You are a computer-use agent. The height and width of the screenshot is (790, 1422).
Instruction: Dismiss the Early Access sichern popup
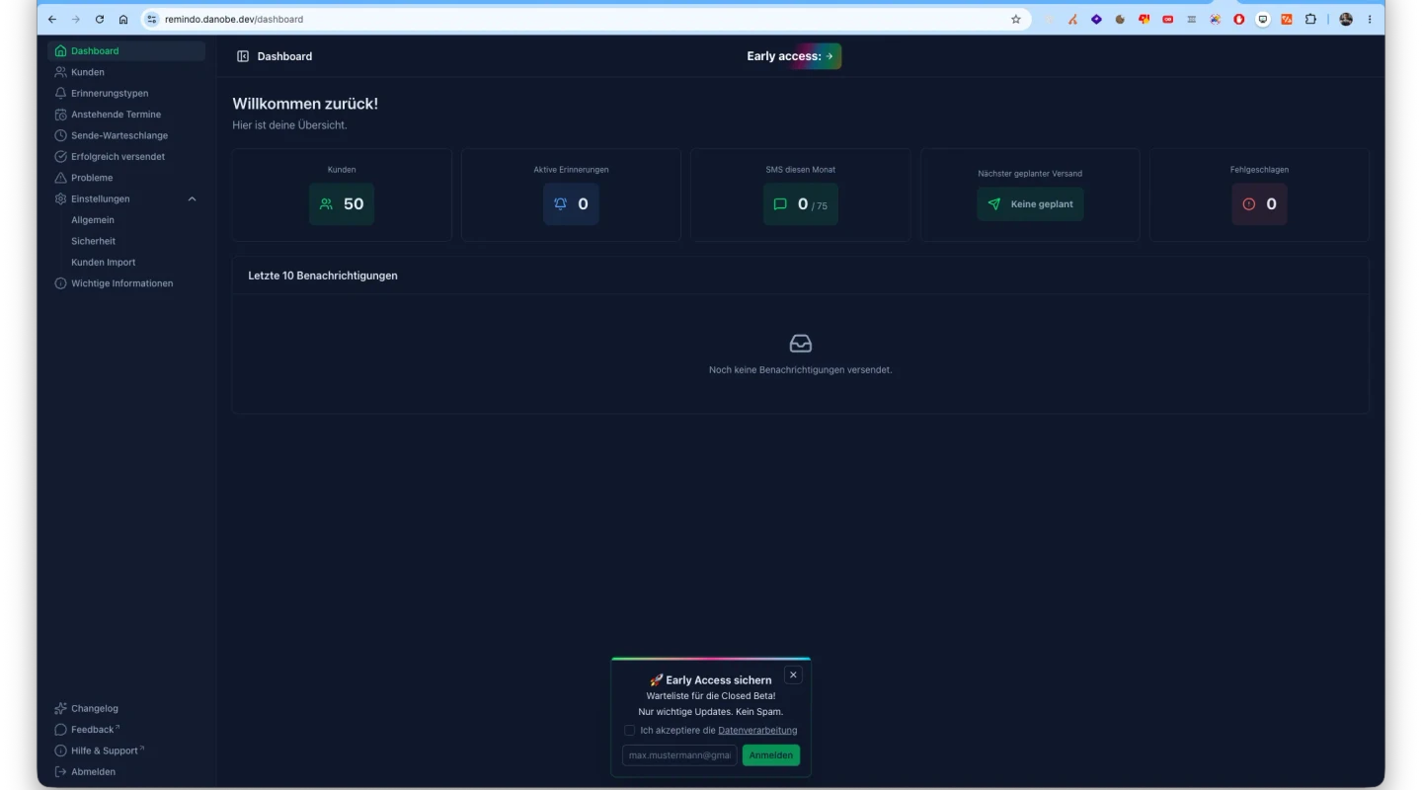(793, 675)
